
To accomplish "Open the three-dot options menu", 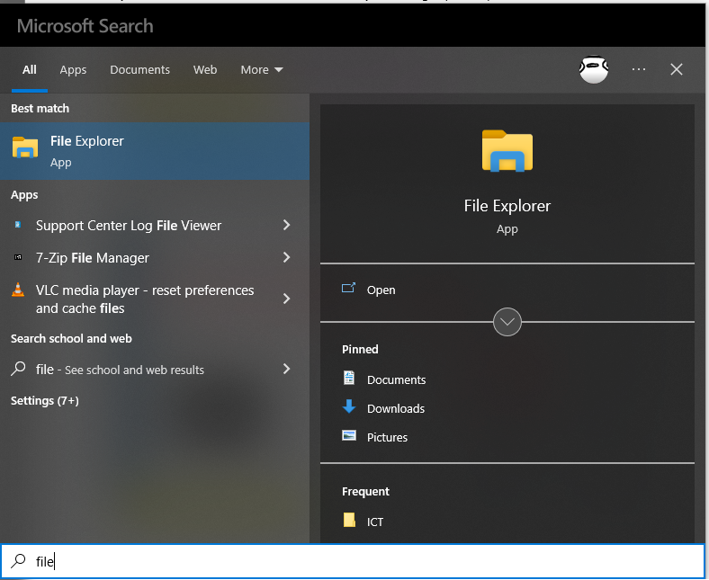I will pos(639,69).
